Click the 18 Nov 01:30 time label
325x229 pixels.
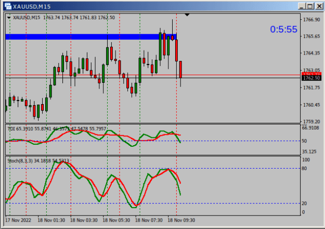(51, 220)
